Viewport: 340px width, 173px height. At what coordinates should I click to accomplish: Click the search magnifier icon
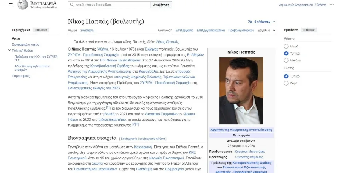pos(72,5)
